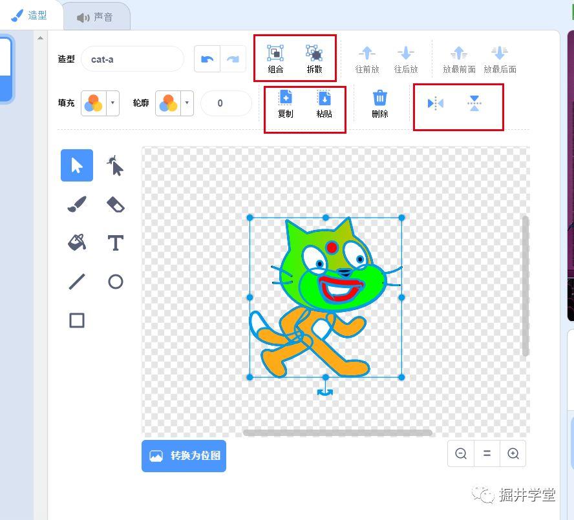Edit the costume name field cat-a
The width and height of the screenshot is (574, 520).
point(133,59)
